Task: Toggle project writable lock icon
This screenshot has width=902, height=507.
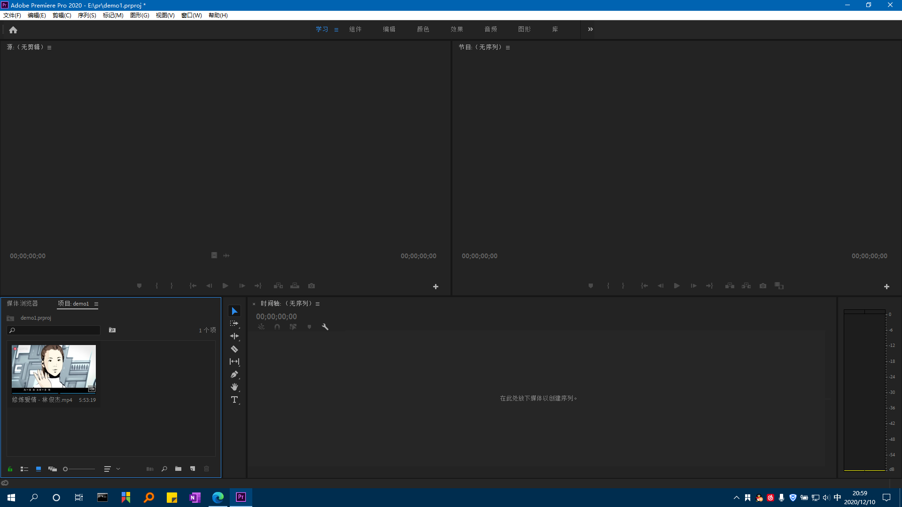Action: pyautogui.click(x=10, y=469)
